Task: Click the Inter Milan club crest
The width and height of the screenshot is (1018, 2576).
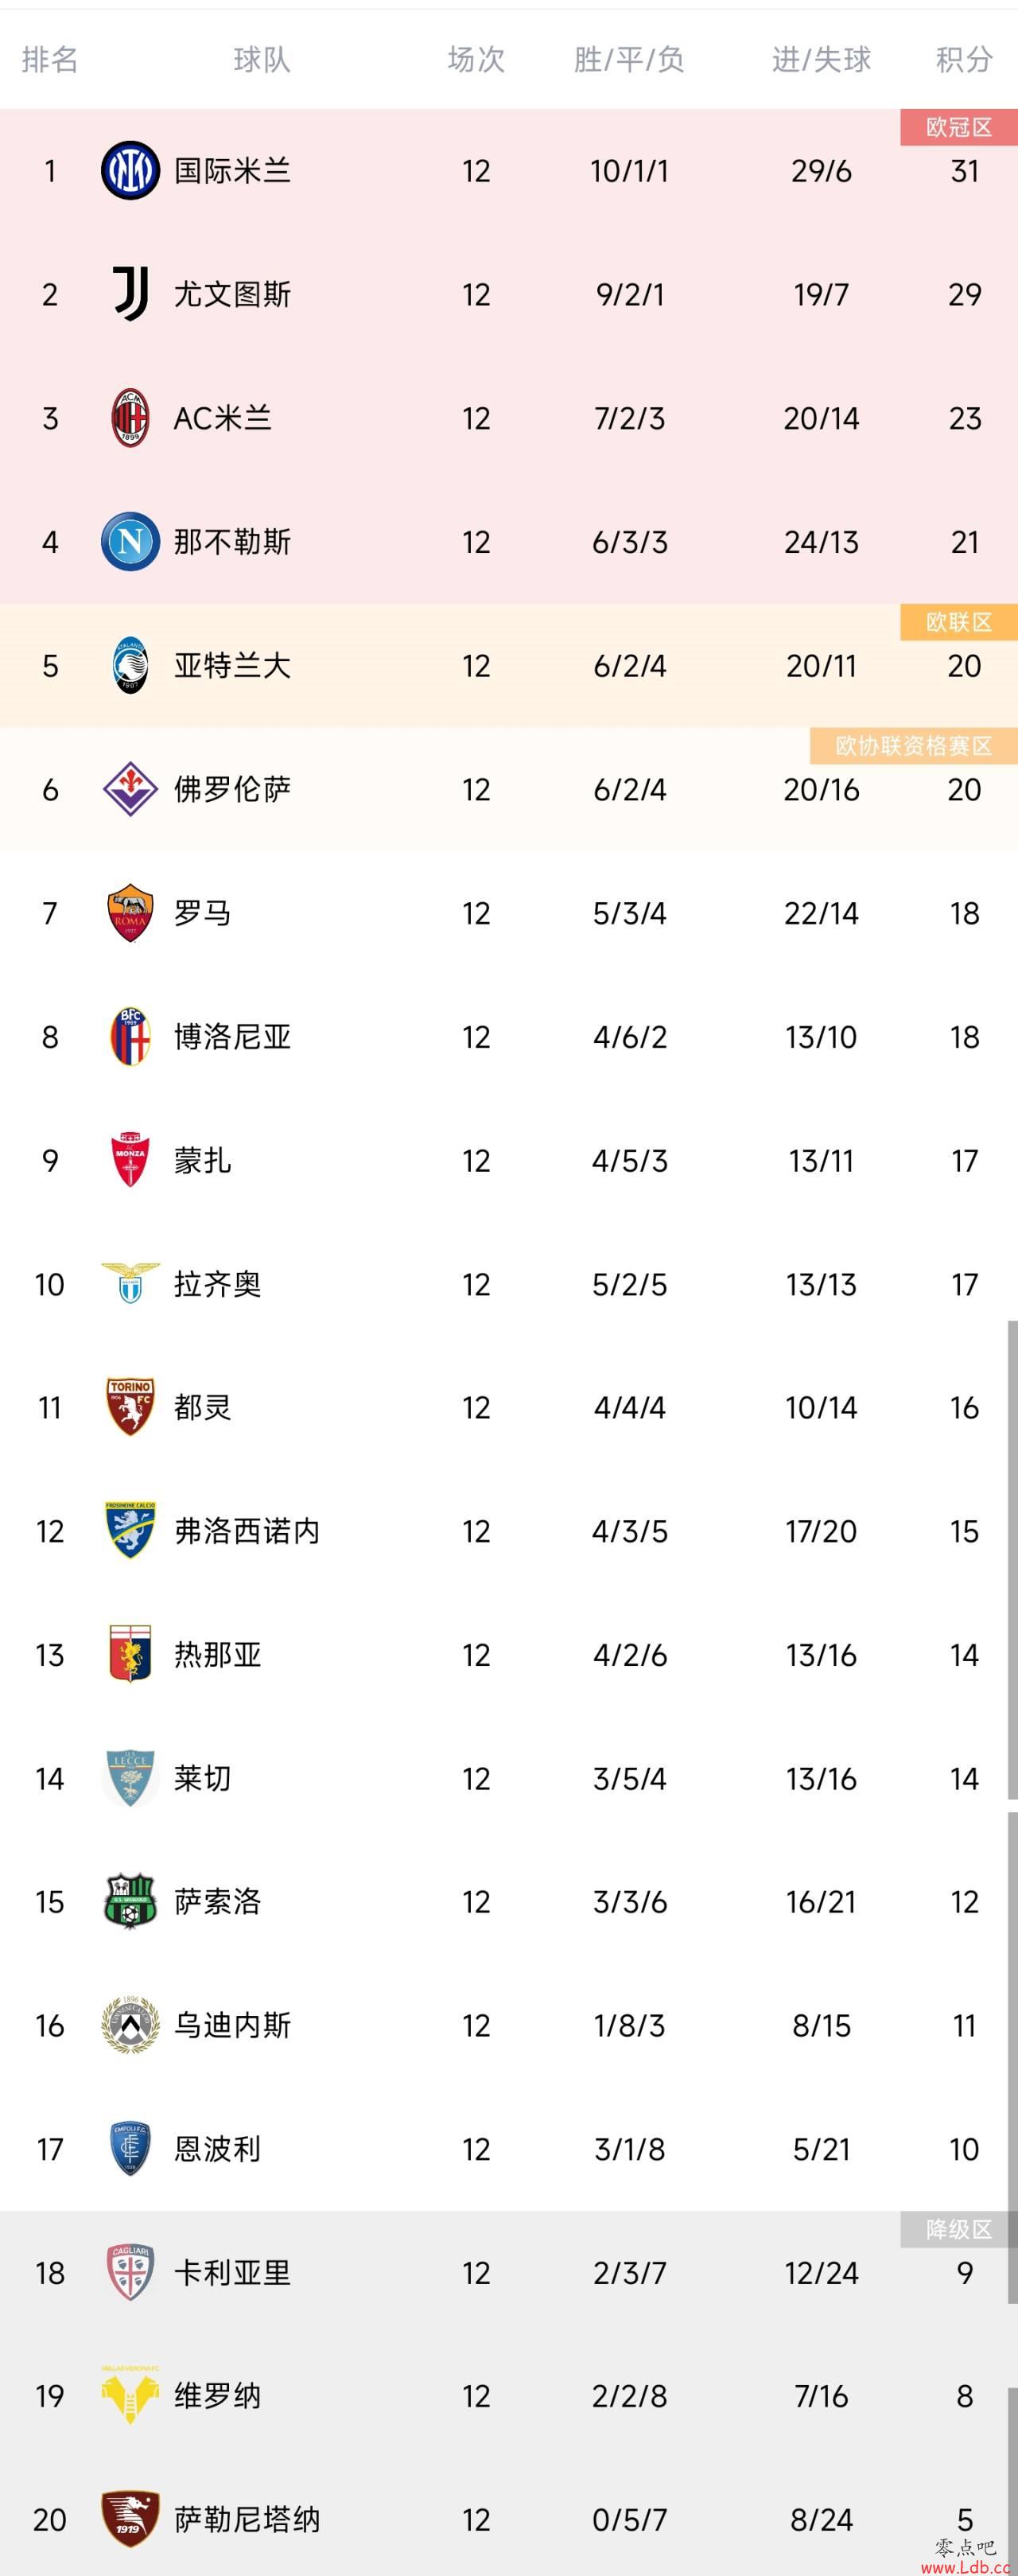Action: point(130,171)
